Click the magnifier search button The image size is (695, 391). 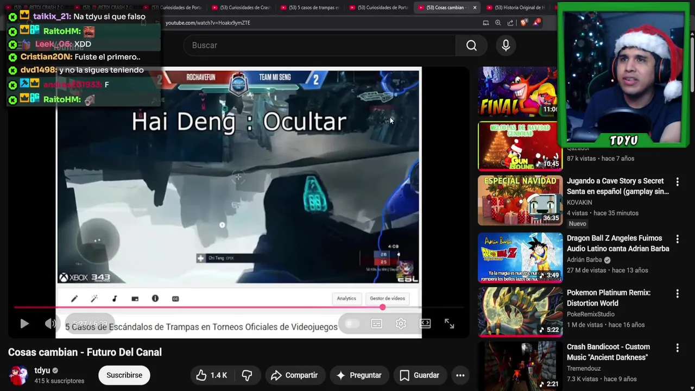(471, 46)
